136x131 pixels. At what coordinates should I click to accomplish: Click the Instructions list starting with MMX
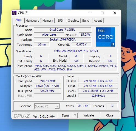pyautogui.click(x=76, y=68)
